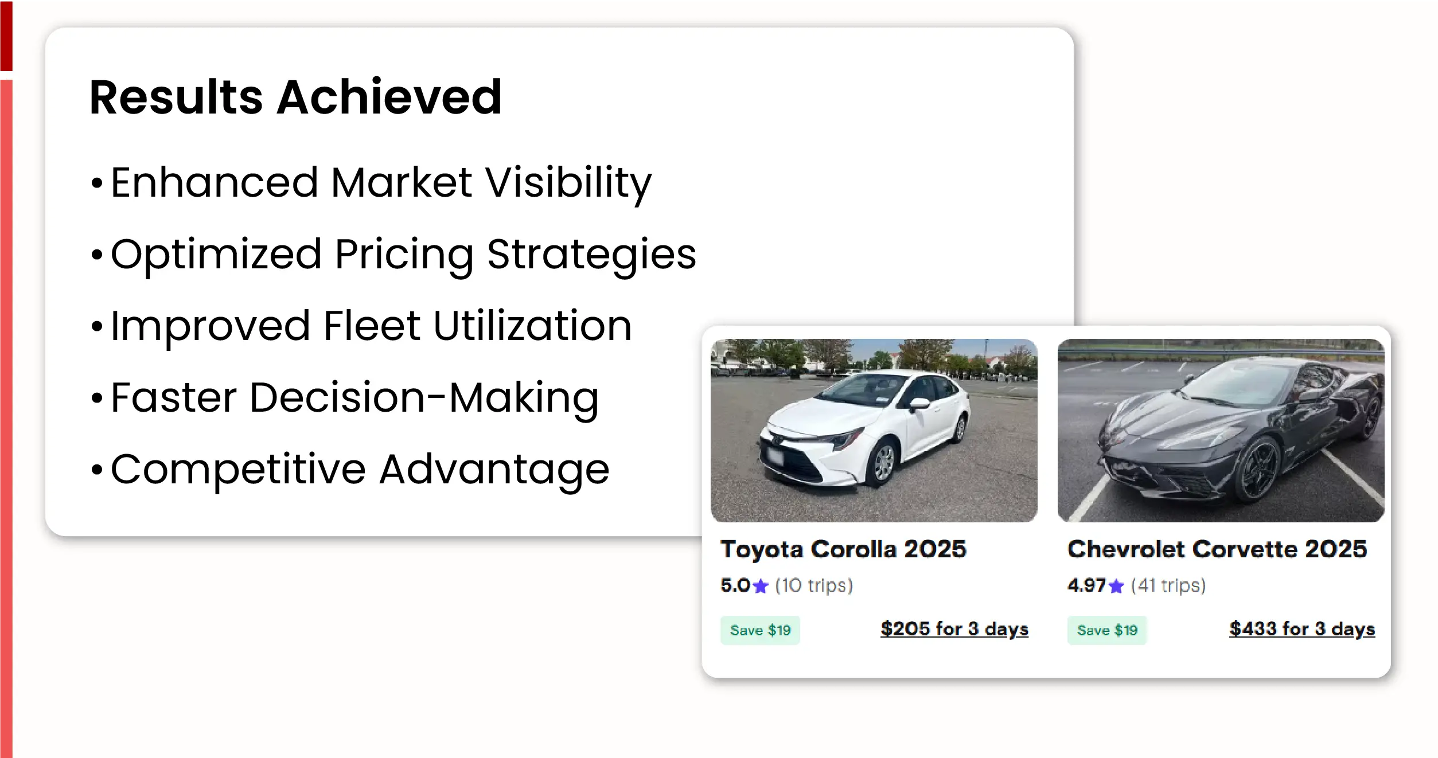The height and width of the screenshot is (758, 1438).
Task: Click the "$205 for 3 days" price link
Action: (954, 629)
